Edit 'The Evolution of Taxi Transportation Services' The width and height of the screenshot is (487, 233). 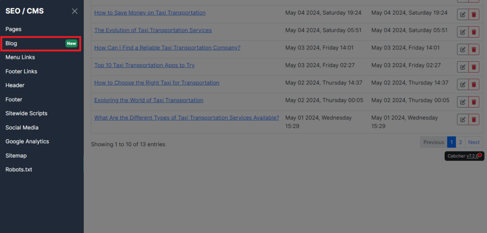coord(462,32)
